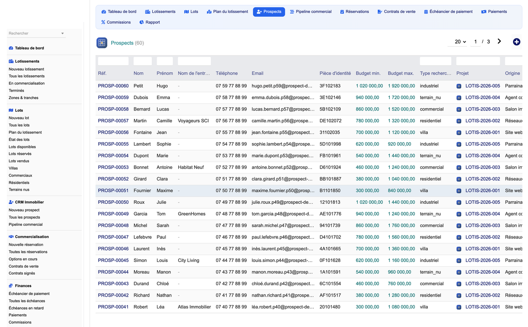Add a new prospect with plus icon
This screenshot has height=327, width=528.
coord(517,42)
